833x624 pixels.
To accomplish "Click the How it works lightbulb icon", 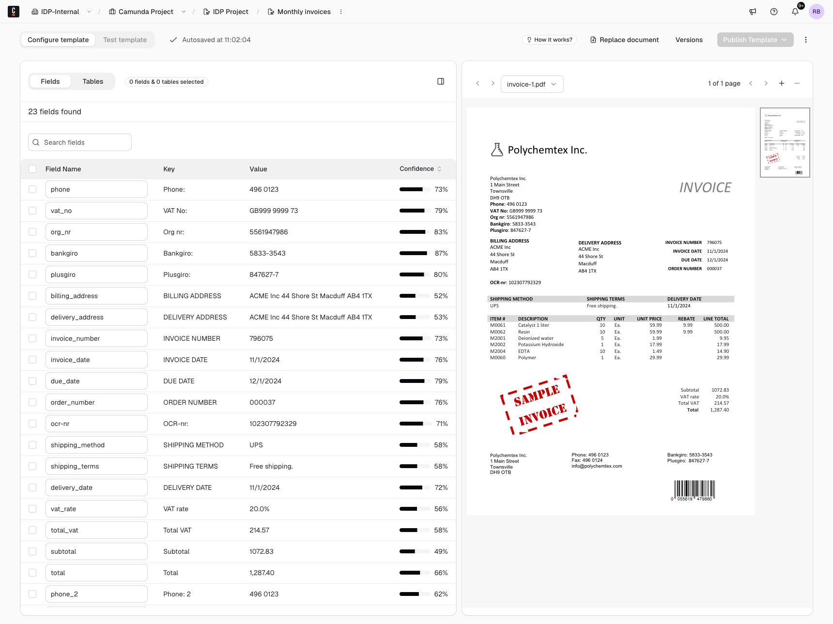I will point(529,40).
